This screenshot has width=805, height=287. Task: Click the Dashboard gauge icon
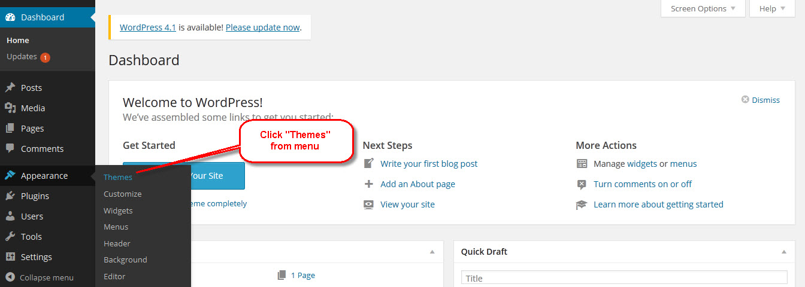(x=10, y=17)
